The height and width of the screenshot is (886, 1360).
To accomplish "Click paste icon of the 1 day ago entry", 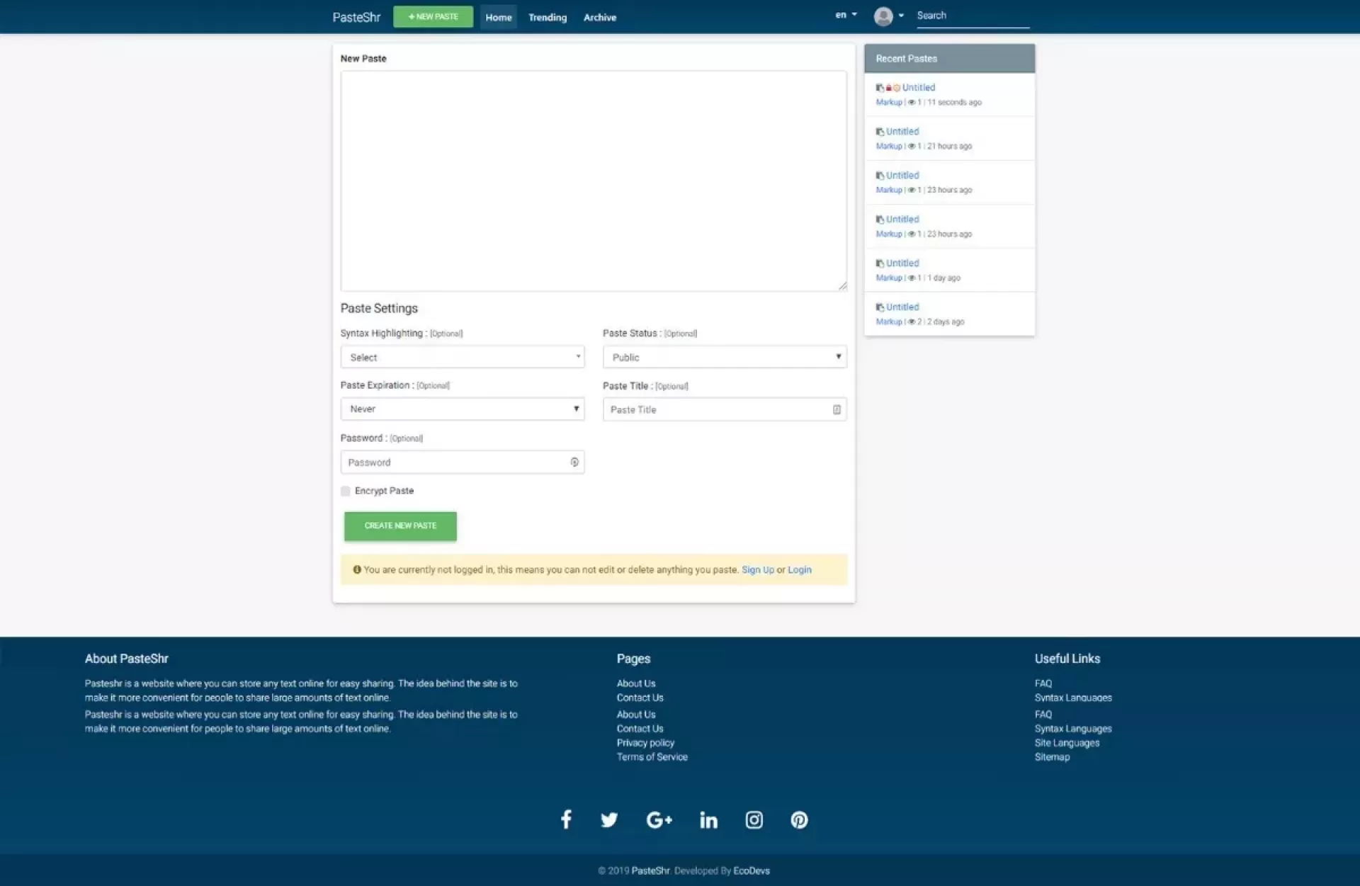I will (880, 263).
